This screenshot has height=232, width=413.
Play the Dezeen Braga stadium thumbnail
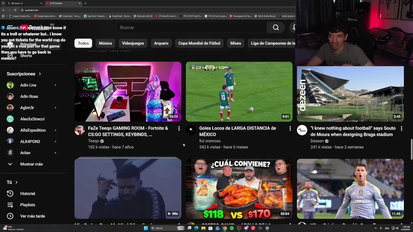(x=350, y=94)
